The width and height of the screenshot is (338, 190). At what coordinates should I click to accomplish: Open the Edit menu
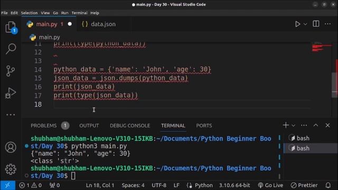[14, 13]
